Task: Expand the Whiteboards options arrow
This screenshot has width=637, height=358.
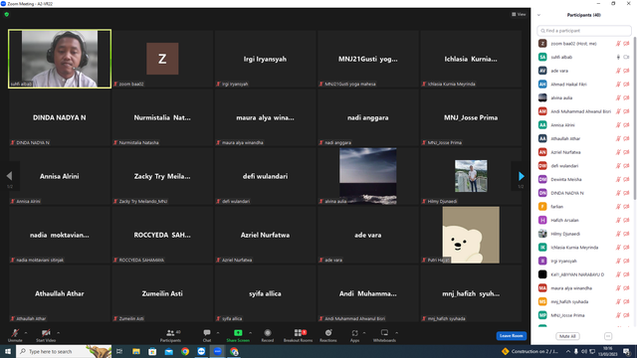Action: 396,333
